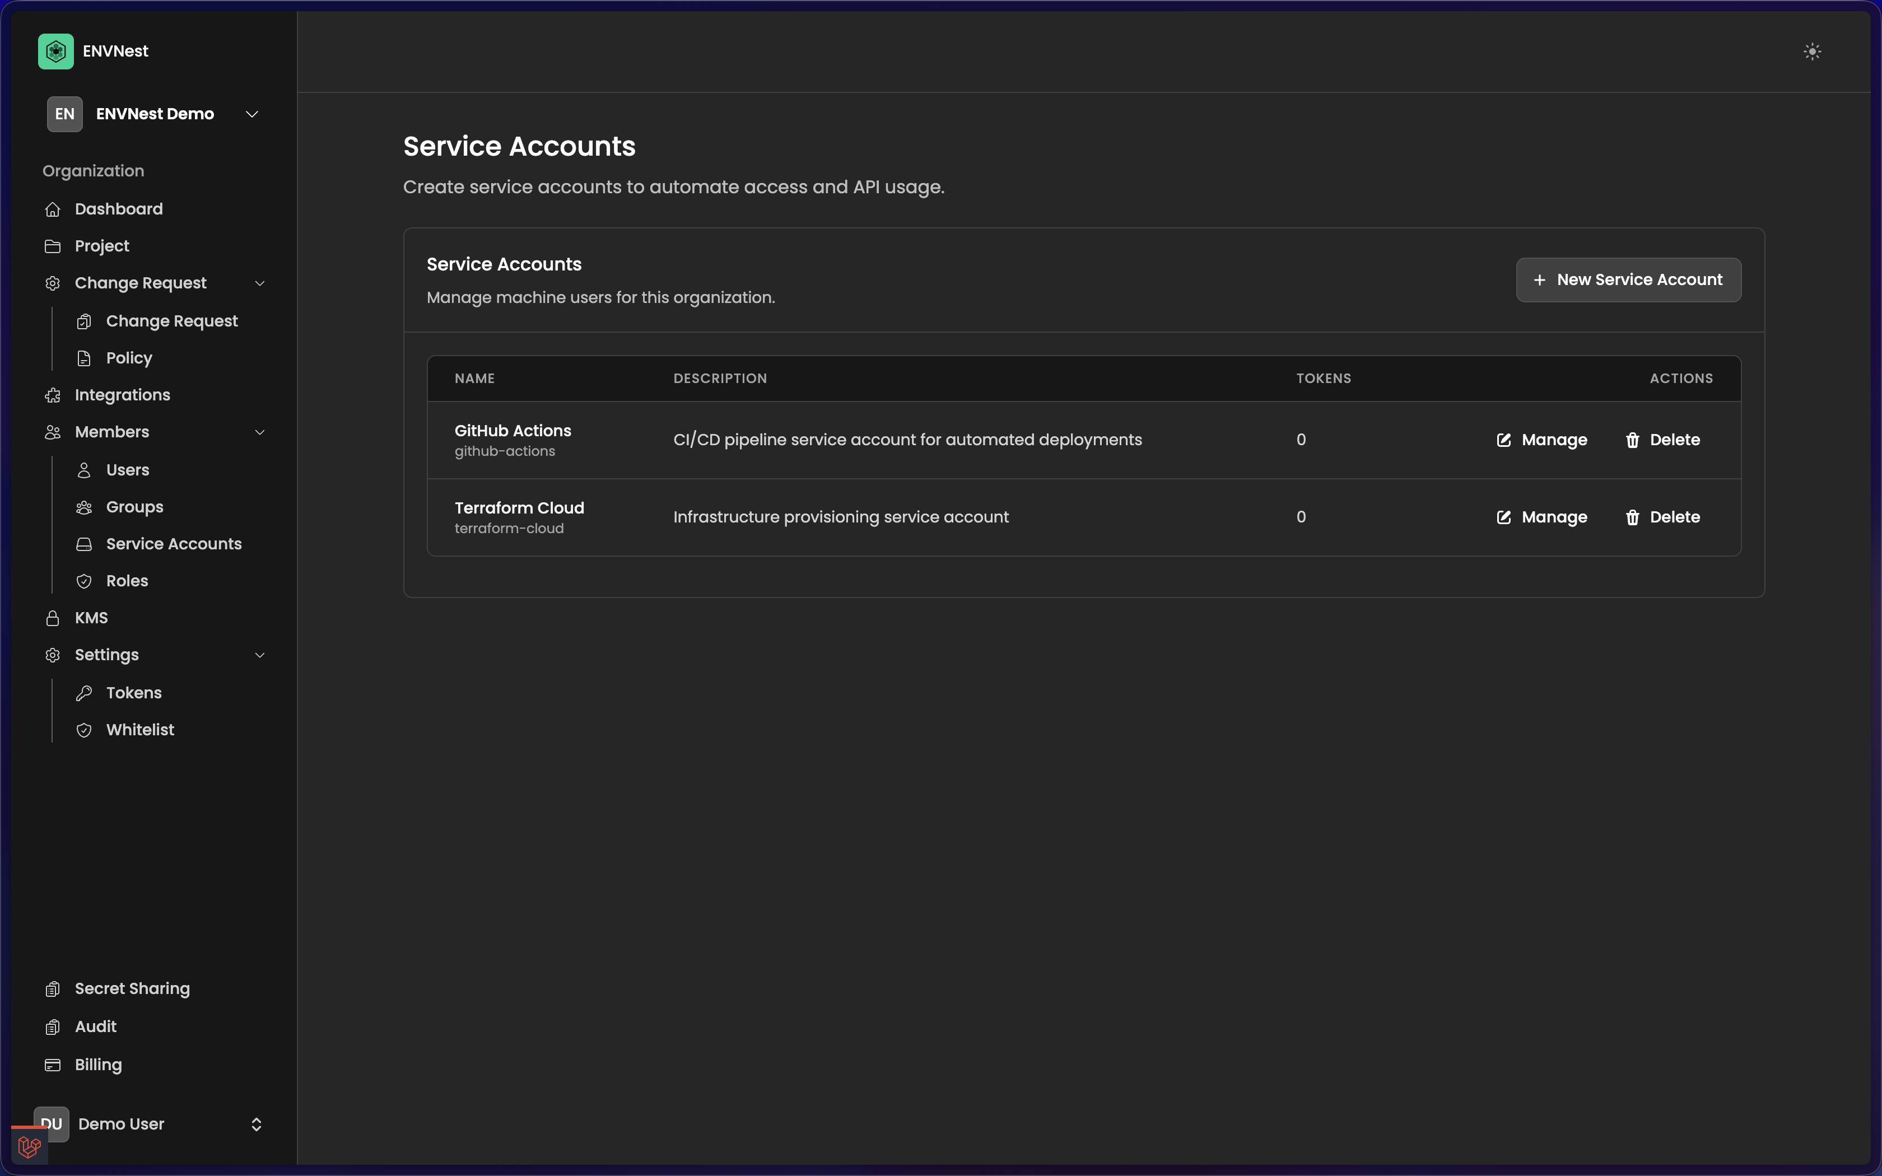Navigate to Service Accounts in sidebar
Viewport: 1882px width, 1176px height.
coord(174,544)
